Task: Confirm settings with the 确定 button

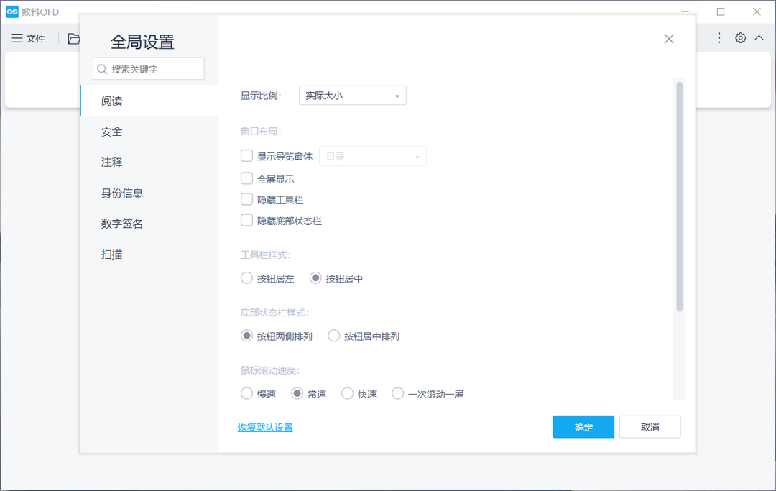Action: click(x=583, y=426)
